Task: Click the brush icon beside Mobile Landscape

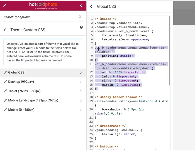Action: 5,101
